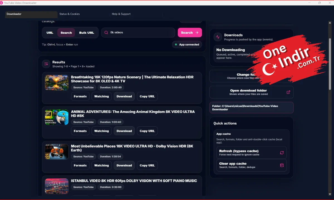This screenshot has width=334, height=200.
Task: Select the Search mode
Action: 66,32
